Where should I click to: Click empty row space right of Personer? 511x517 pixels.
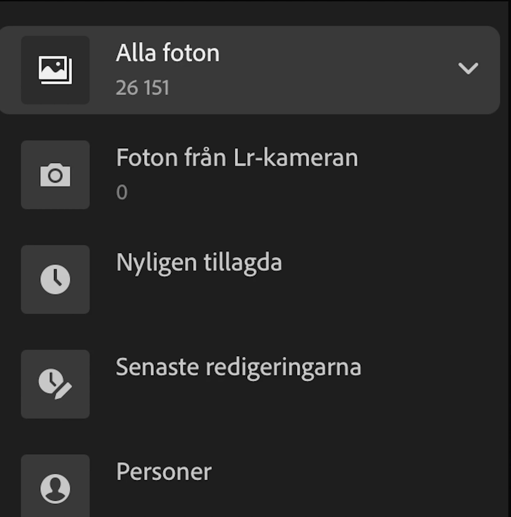point(356,486)
